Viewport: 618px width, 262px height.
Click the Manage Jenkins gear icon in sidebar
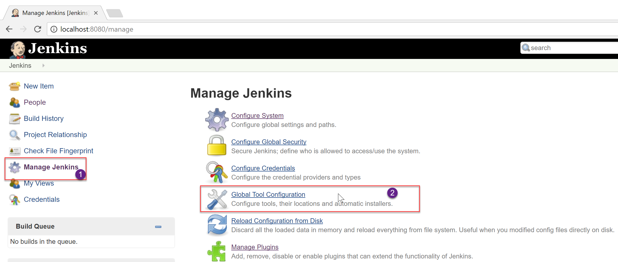click(14, 167)
